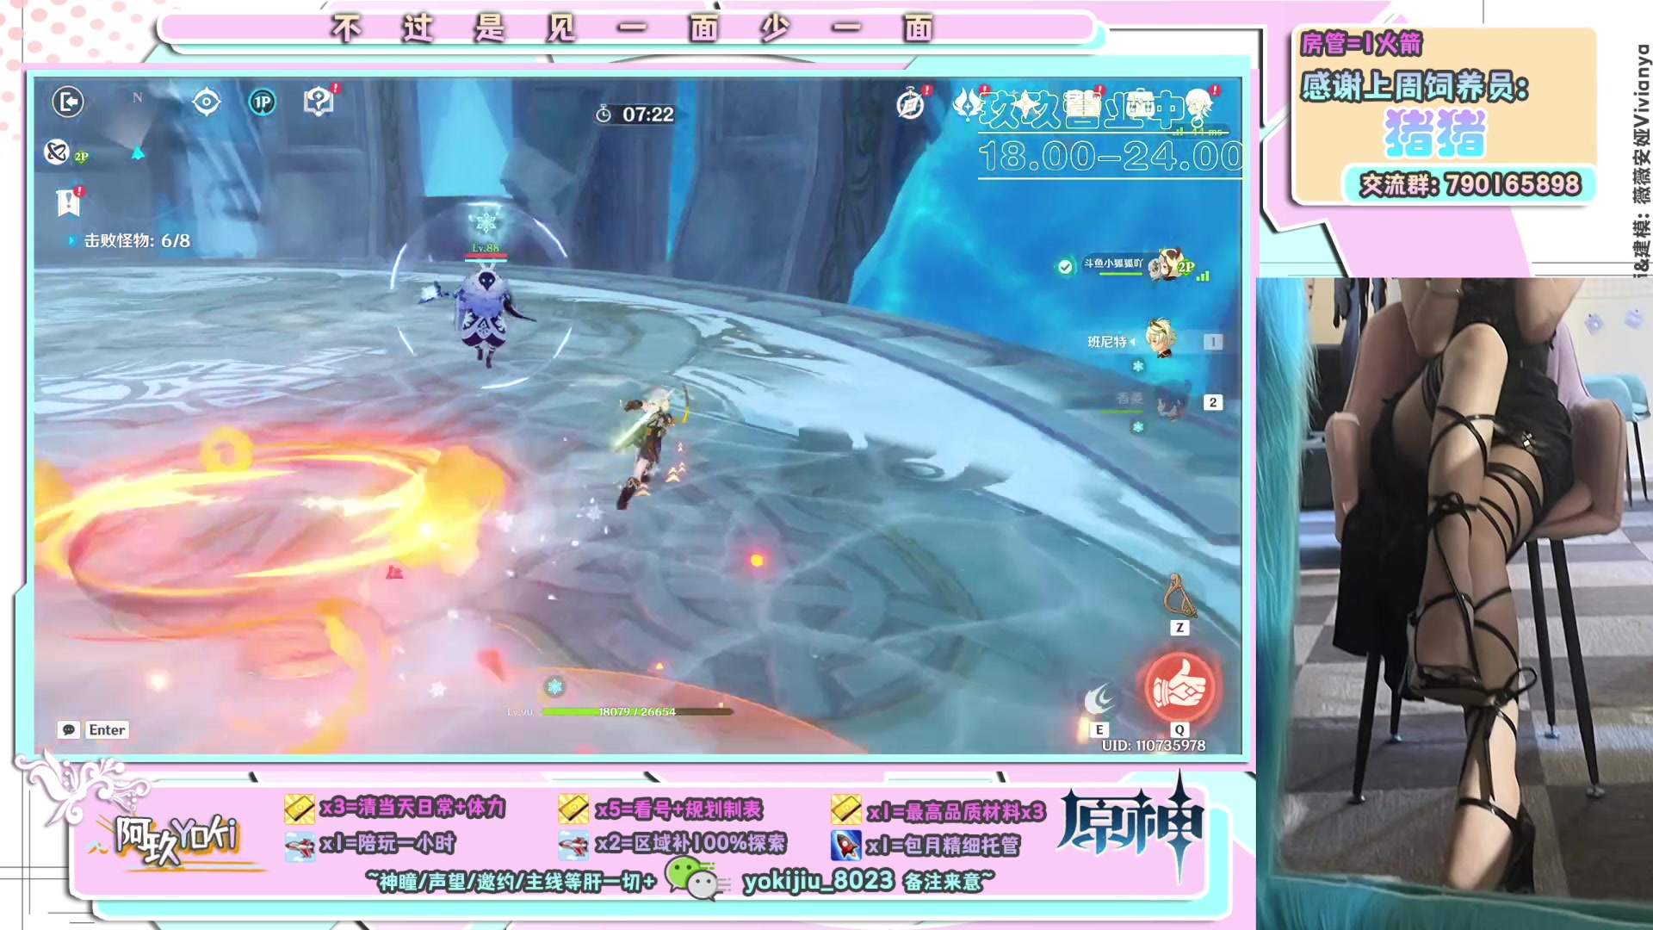
Task: Click rocket icon beside x1=包月精细托管
Action: coord(846,845)
